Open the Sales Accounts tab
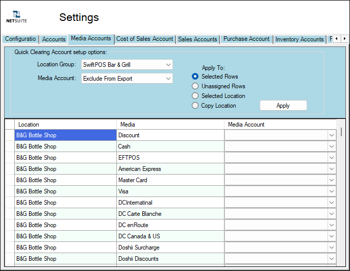This screenshot has width=350, height=271. pyautogui.click(x=197, y=39)
